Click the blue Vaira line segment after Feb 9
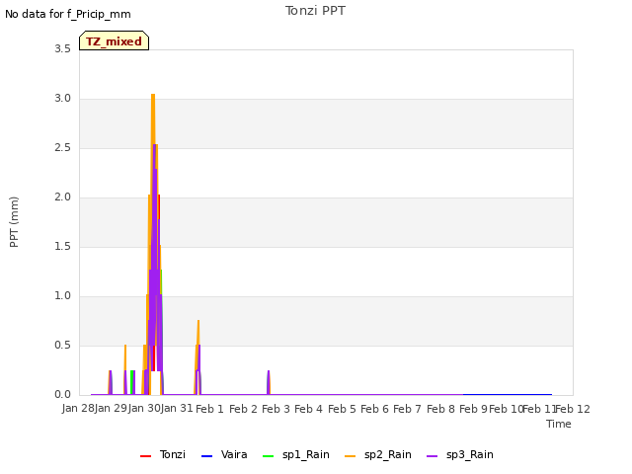 coord(508,394)
